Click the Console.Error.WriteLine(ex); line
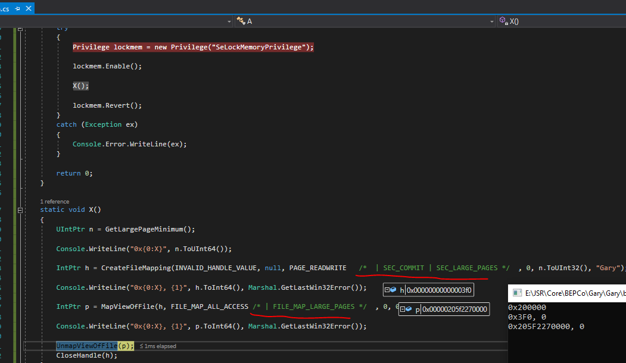This screenshot has height=363, width=626. click(129, 144)
